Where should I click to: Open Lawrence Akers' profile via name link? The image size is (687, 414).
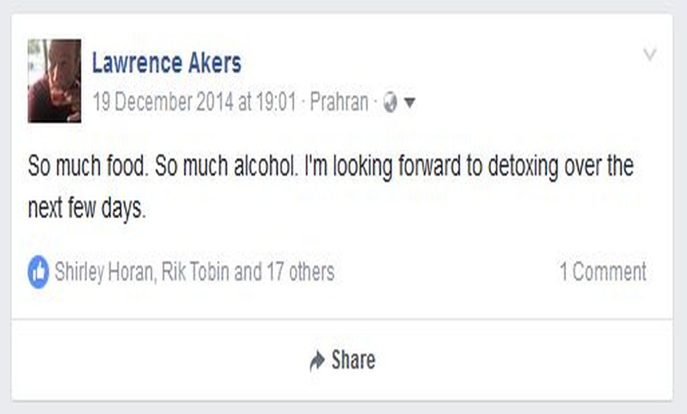coord(166,63)
